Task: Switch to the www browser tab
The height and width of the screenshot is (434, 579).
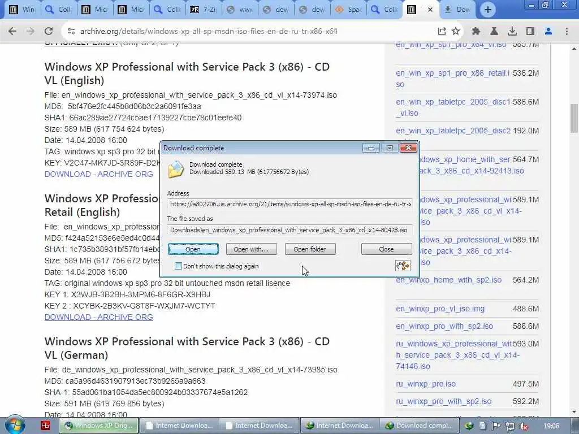Action: click(239, 10)
